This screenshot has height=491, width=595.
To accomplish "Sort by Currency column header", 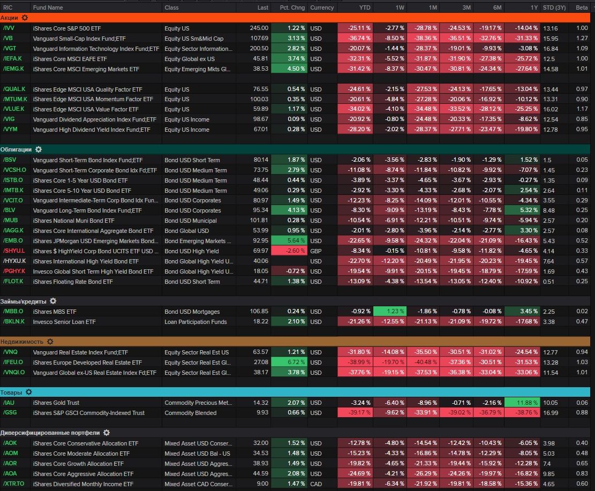I will 322,7.
